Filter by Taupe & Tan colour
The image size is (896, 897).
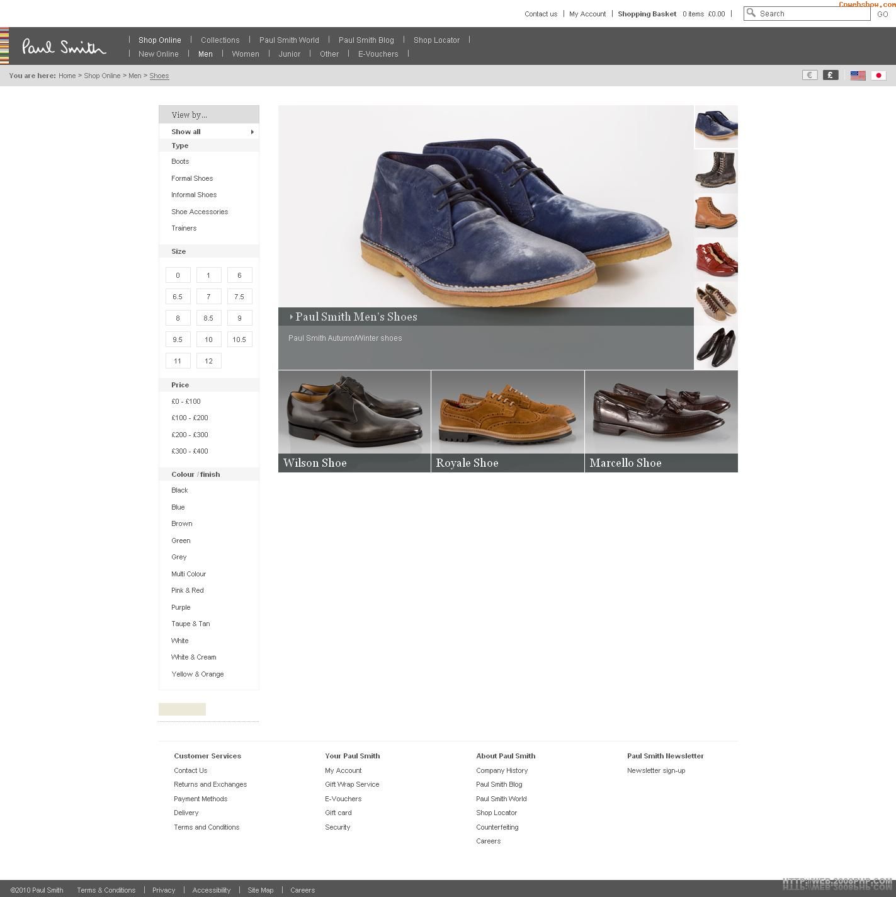point(191,624)
